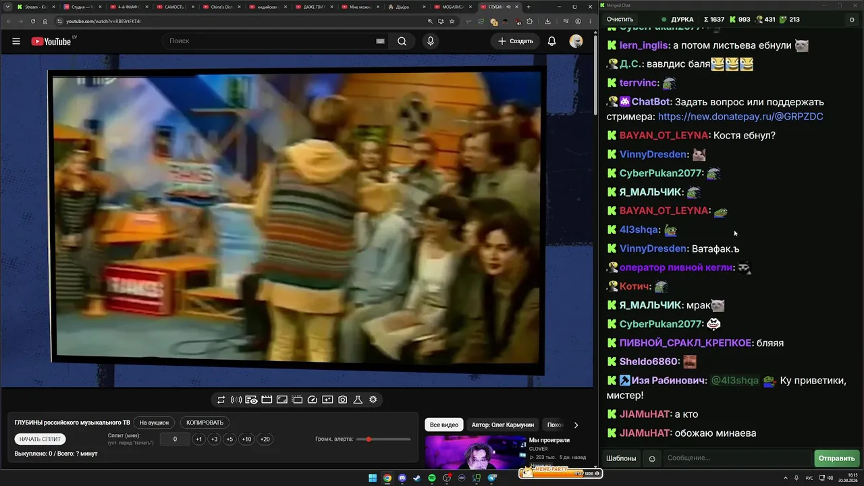Click the Создать button on YouTube
The image size is (864, 486).
516,41
